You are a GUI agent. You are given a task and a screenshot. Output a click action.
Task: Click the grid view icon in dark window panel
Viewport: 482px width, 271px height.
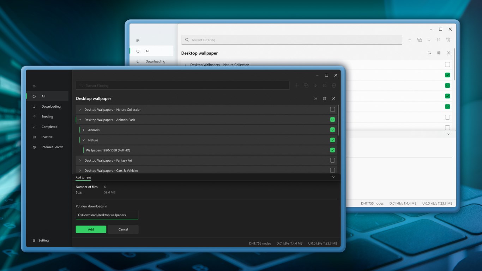[324, 98]
